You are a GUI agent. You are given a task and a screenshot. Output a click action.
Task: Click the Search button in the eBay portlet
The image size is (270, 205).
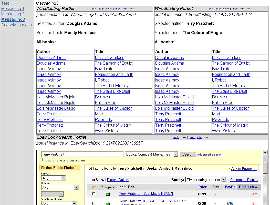[188, 154]
